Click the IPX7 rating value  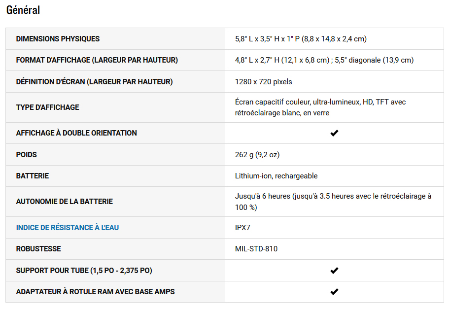246,228
